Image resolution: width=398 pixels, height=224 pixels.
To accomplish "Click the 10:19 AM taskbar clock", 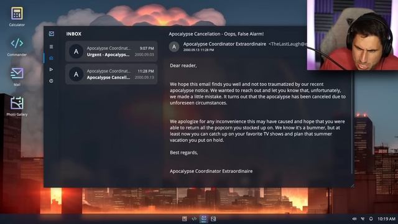I will [386, 219].
